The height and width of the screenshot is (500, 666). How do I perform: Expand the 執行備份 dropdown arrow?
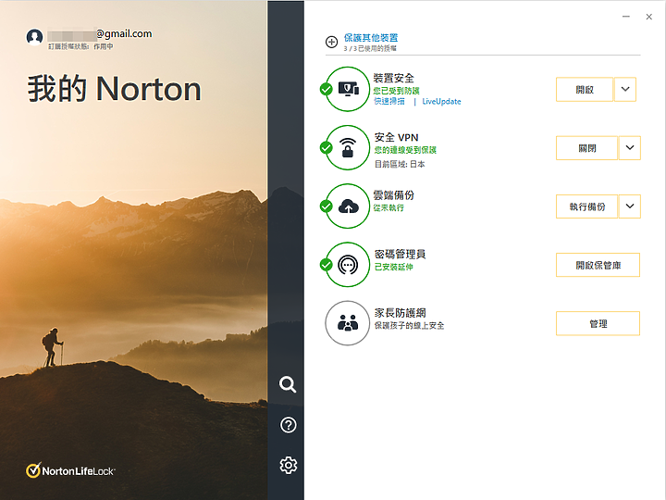coord(630,206)
